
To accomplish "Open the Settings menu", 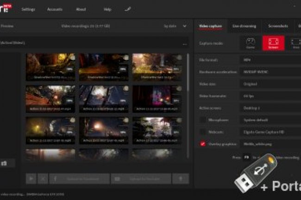I will (x=28, y=9).
